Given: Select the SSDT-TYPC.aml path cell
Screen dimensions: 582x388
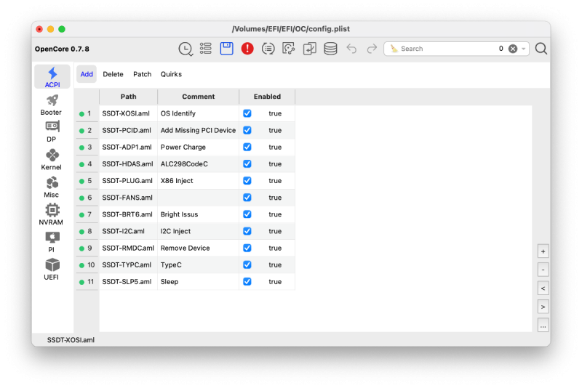Looking at the screenshot, I should [129, 264].
